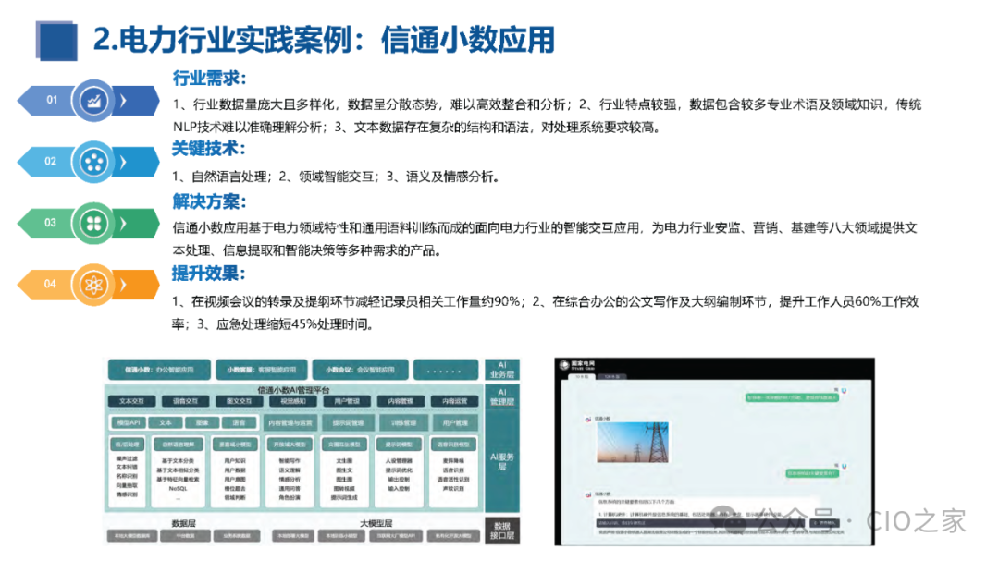The image size is (999, 561).
Task: Click the 数据层 label in diagram
Action: [x=183, y=523]
